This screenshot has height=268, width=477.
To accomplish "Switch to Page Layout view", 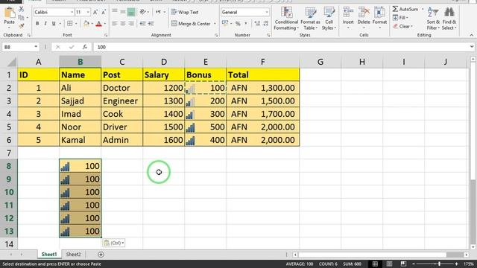I will click(x=389, y=264).
